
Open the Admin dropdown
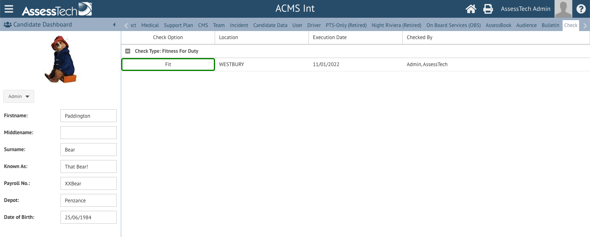19,96
